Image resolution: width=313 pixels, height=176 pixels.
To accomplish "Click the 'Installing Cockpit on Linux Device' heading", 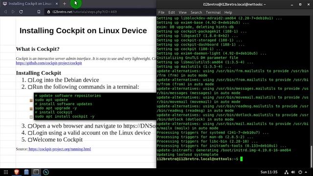I will point(83,31).
